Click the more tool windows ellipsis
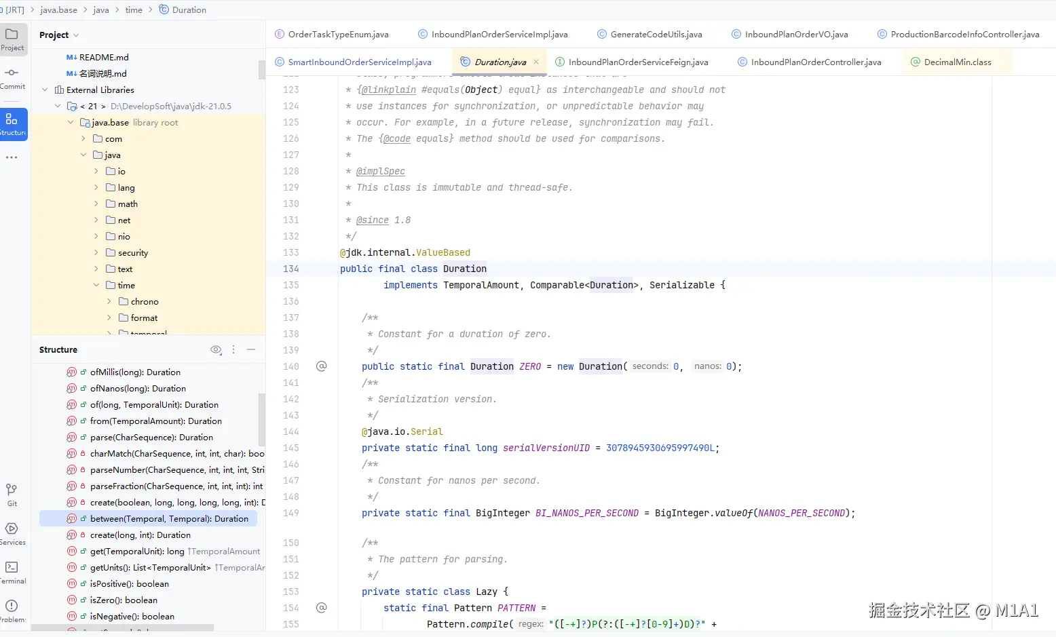1056x637 pixels. [x=12, y=157]
